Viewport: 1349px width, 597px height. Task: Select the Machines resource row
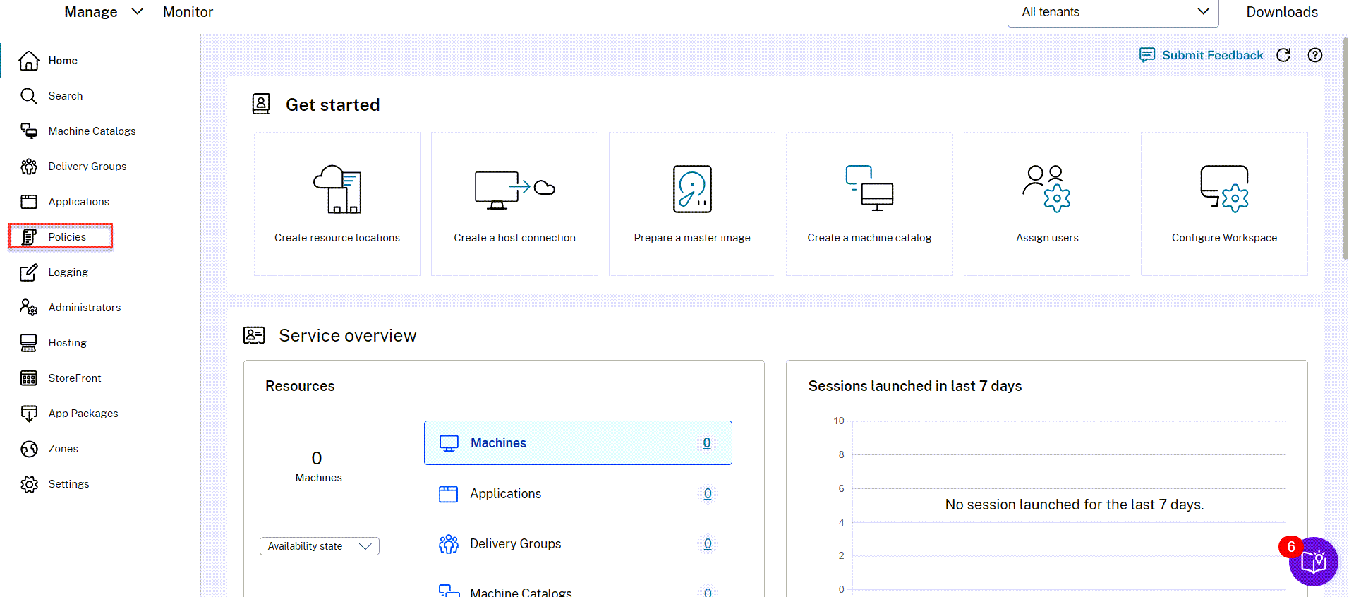point(577,443)
